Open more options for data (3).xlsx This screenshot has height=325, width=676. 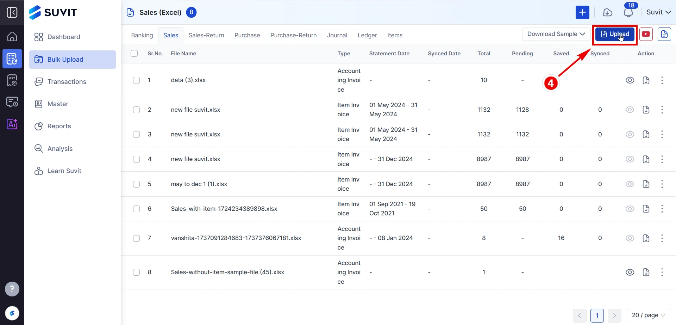point(662,80)
